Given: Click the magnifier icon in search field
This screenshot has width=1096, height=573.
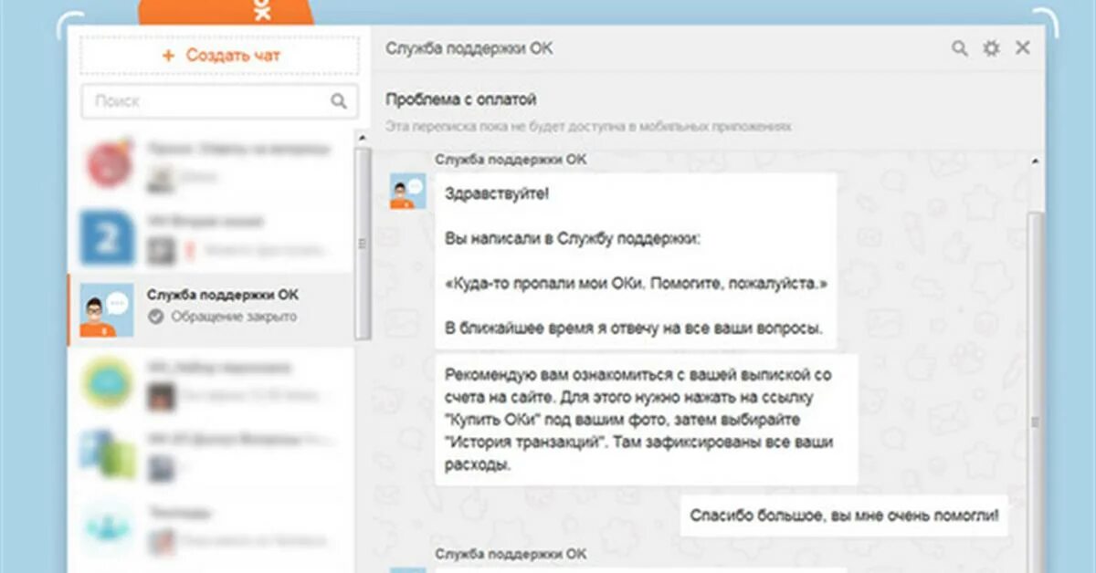Looking at the screenshot, I should coord(339,101).
